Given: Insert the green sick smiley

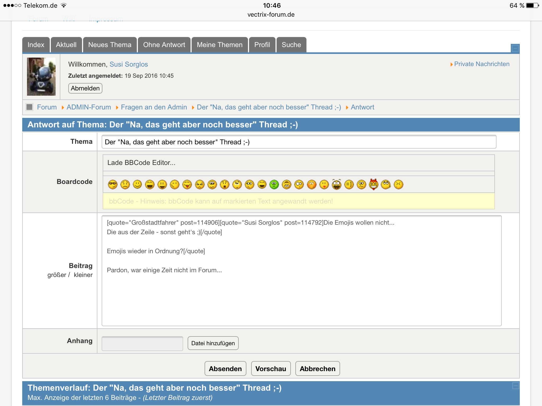Looking at the screenshot, I should click(x=274, y=184).
